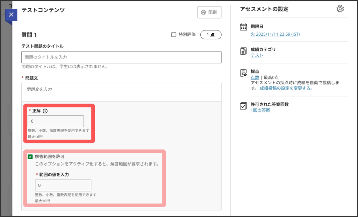Screen dimensions: 358x217
Task: Open the due date link 火 2025/11/11 23:59
Action: (x=275, y=34)
